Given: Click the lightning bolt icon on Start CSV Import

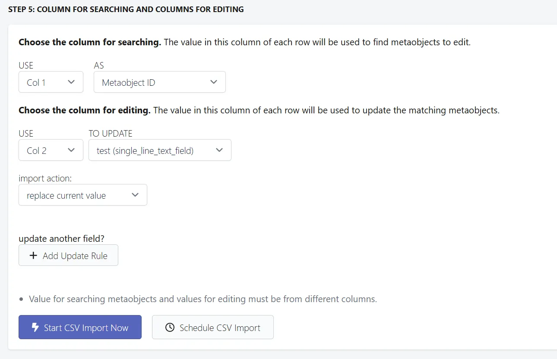Looking at the screenshot, I should 35,328.
